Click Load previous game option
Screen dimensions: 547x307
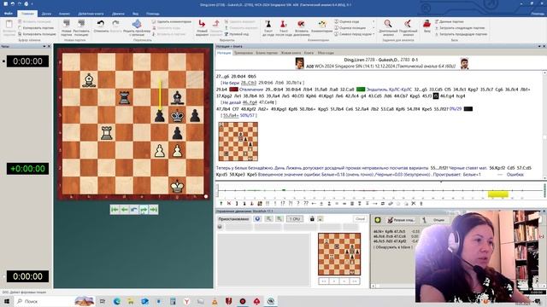click(x=461, y=34)
